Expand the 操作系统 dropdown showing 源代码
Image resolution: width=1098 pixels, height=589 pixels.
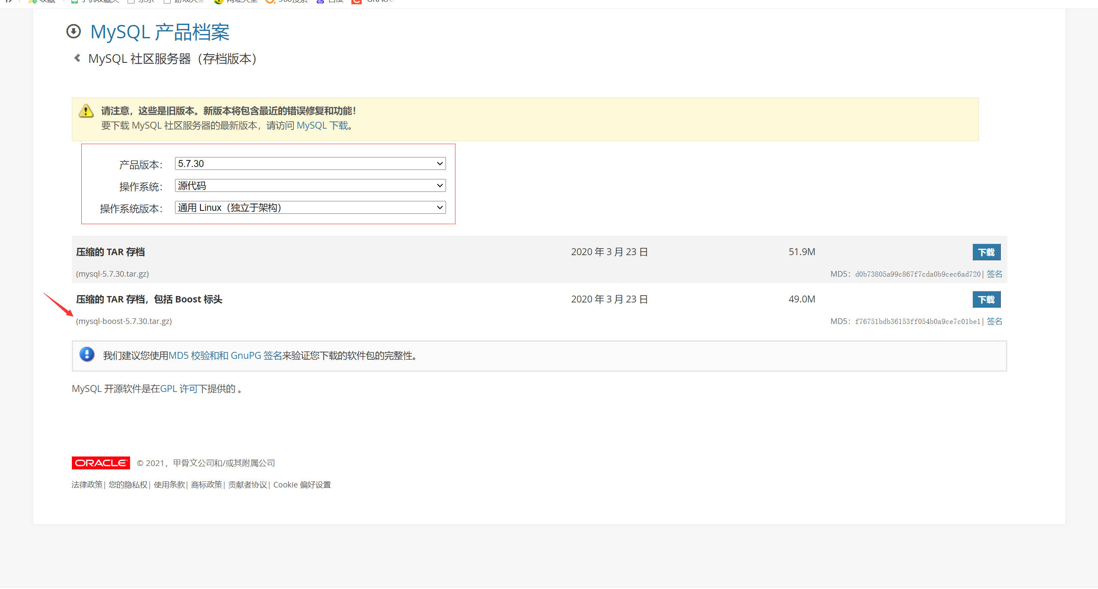310,185
